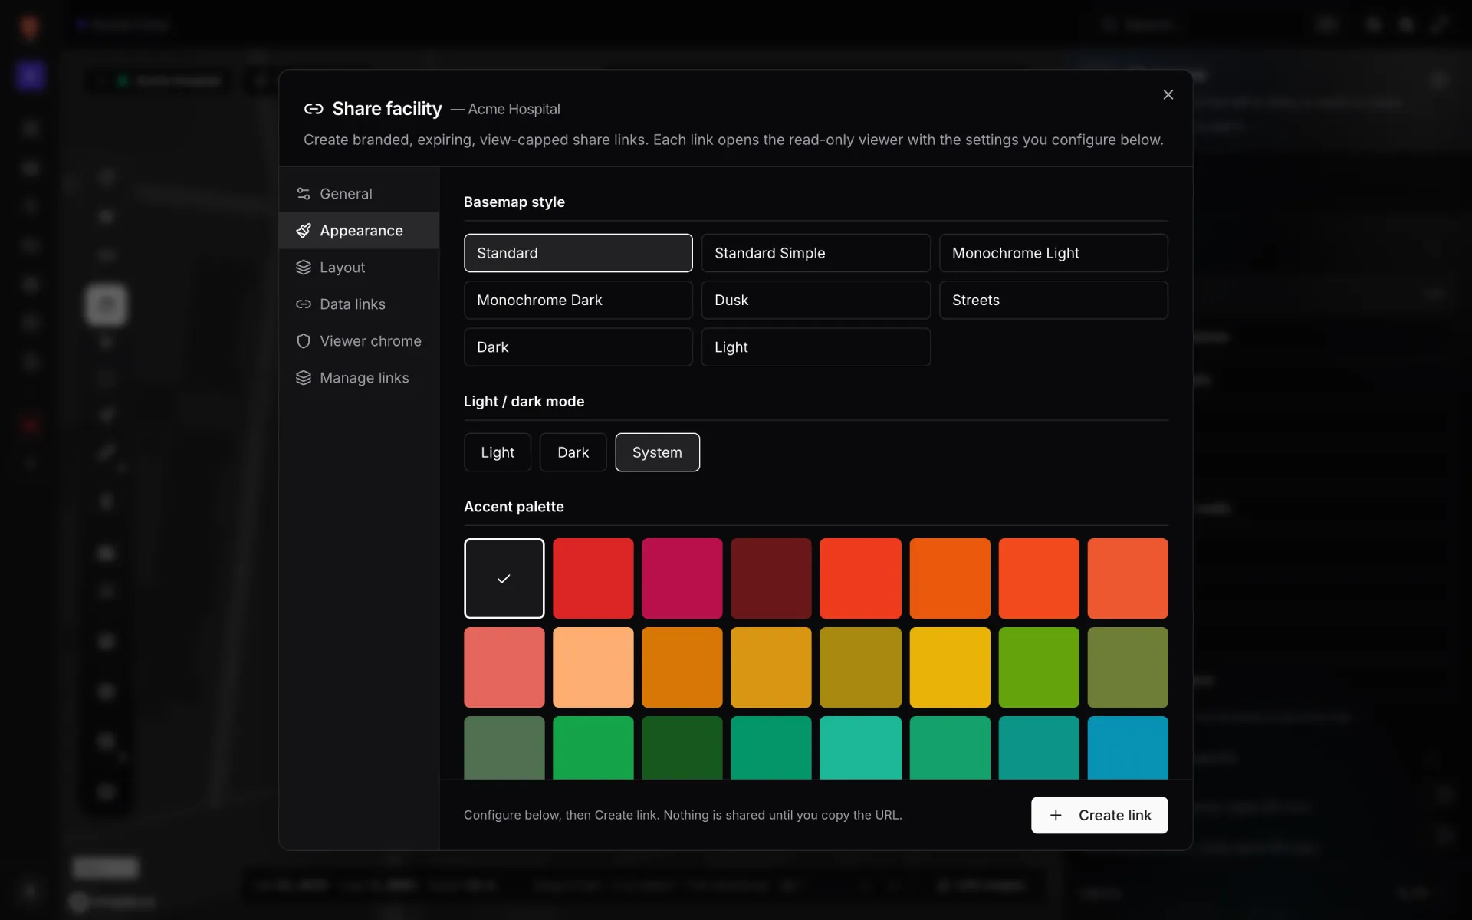
Task: Set light/dark mode to Light
Action: pyautogui.click(x=498, y=452)
